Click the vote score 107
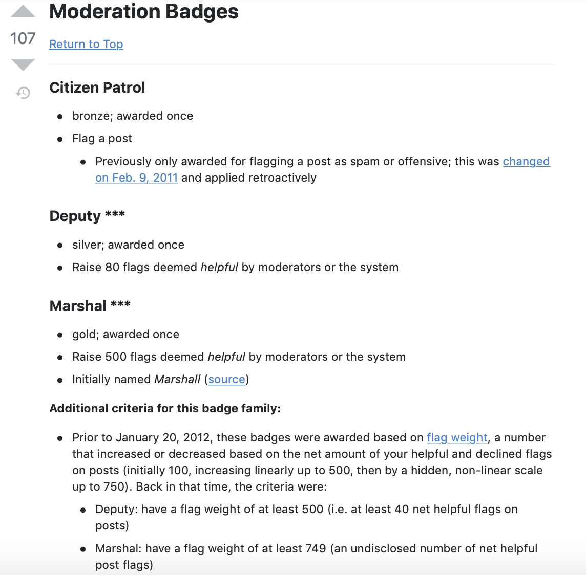Viewport: 586px width, 575px height. pos(23,38)
